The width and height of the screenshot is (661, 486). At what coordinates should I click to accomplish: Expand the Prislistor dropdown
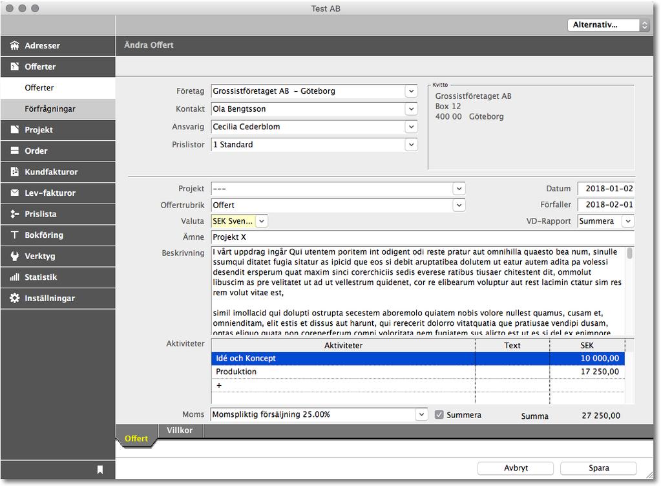click(411, 145)
